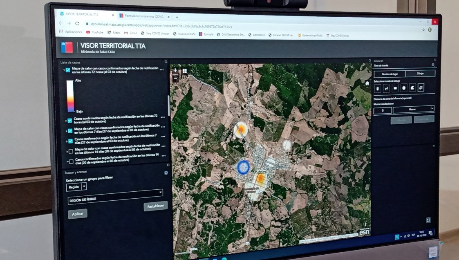The width and height of the screenshot is (459, 260).
Task: Click the Restablecer button
Action: pos(155,206)
